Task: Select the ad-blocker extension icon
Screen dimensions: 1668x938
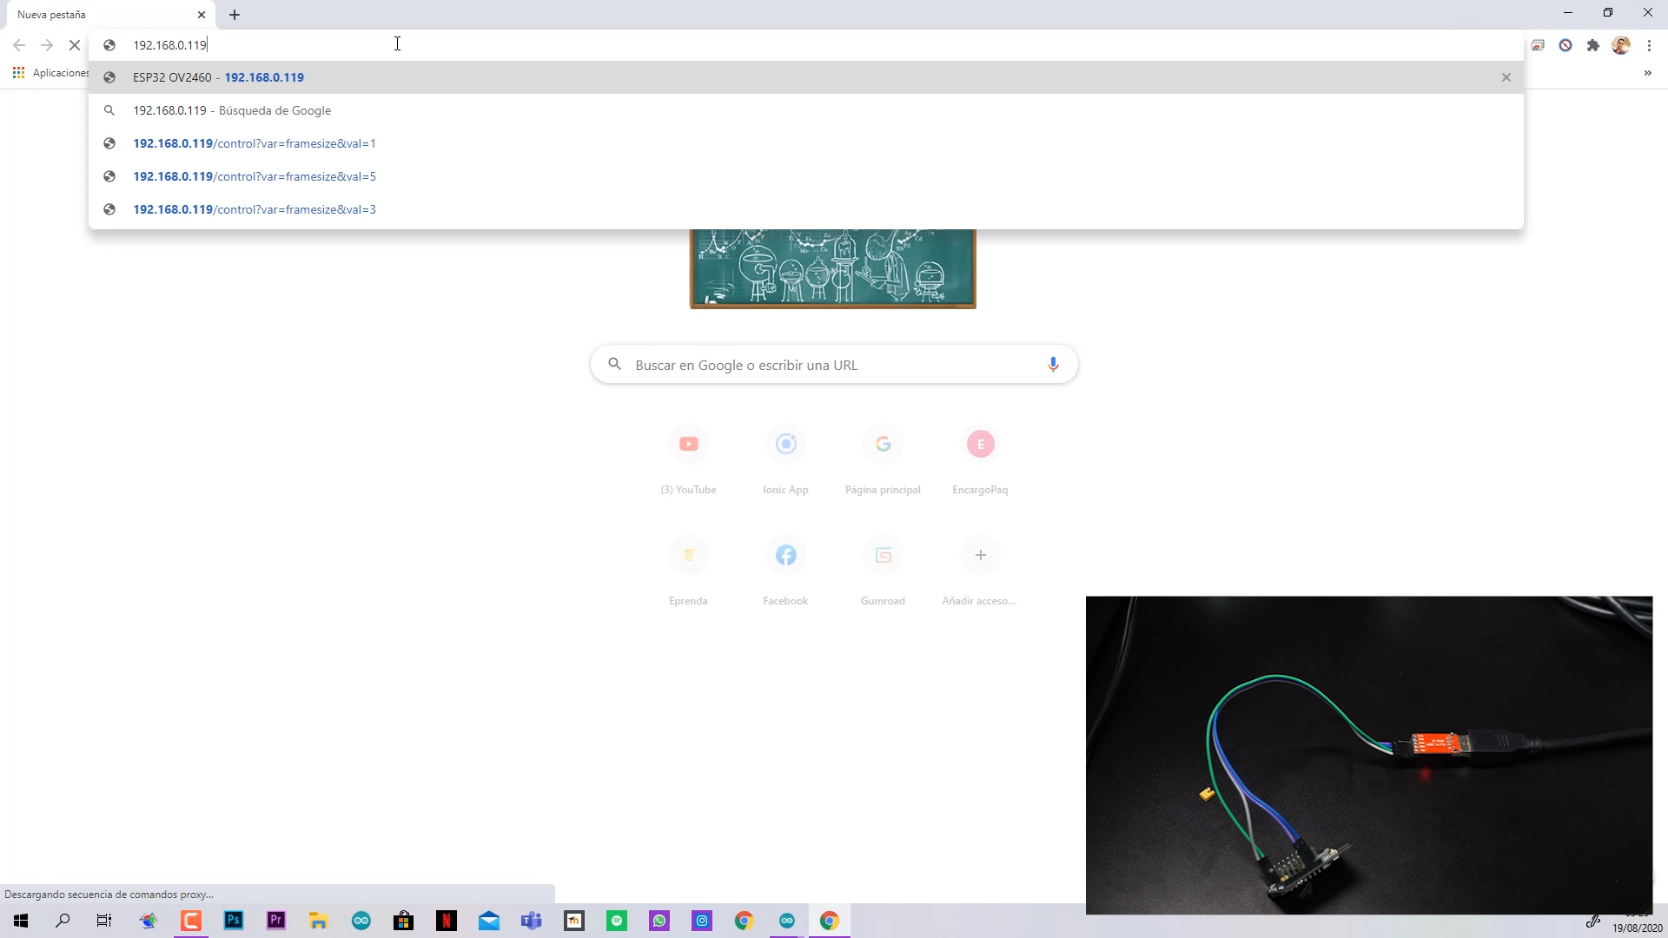Action: coord(1565,44)
